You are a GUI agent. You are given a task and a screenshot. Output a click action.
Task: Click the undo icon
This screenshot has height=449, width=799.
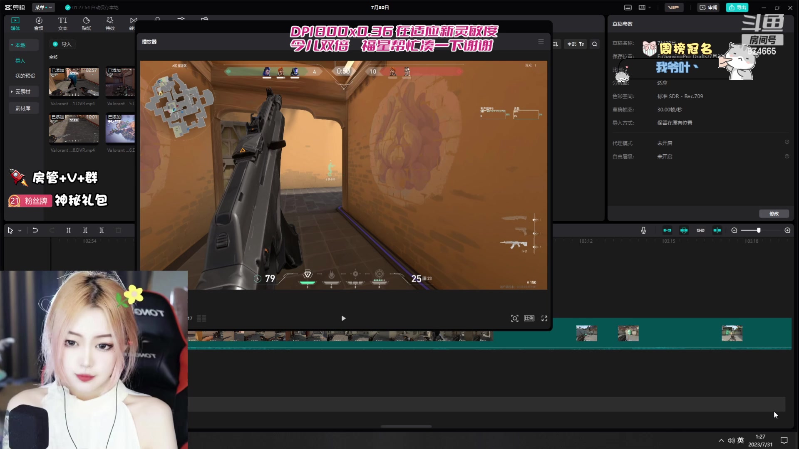click(35, 230)
